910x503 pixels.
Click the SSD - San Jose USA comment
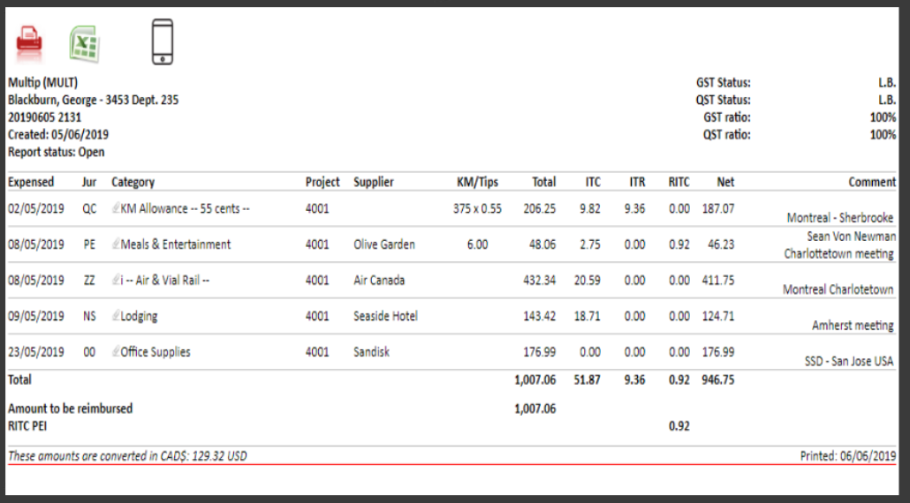[x=849, y=362]
